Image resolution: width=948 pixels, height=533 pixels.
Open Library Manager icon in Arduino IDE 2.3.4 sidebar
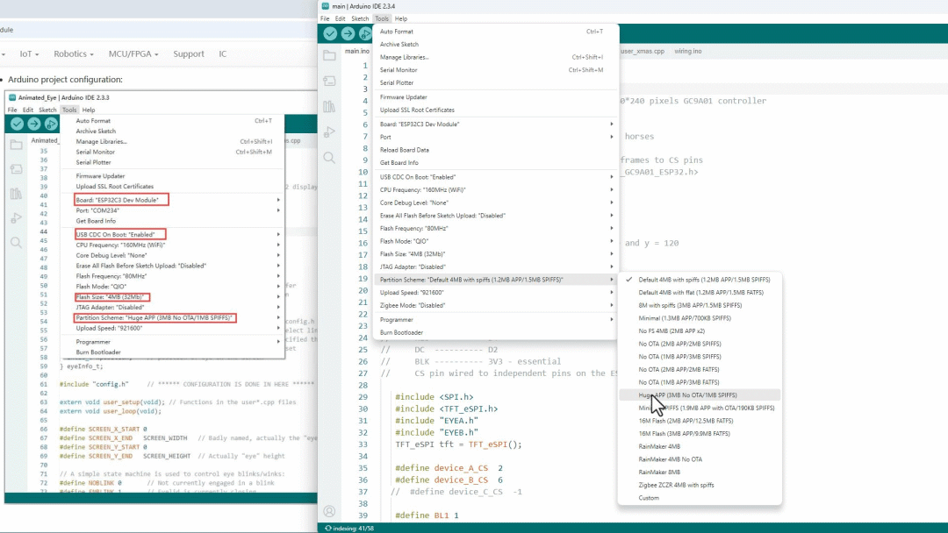[329, 107]
